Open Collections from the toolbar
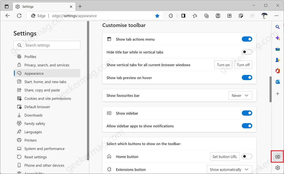 pos(206,16)
